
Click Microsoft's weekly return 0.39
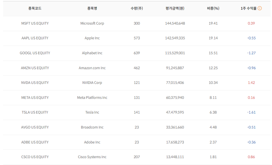251,24
